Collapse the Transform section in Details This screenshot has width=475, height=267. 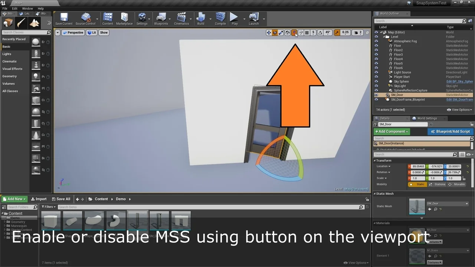point(375,161)
